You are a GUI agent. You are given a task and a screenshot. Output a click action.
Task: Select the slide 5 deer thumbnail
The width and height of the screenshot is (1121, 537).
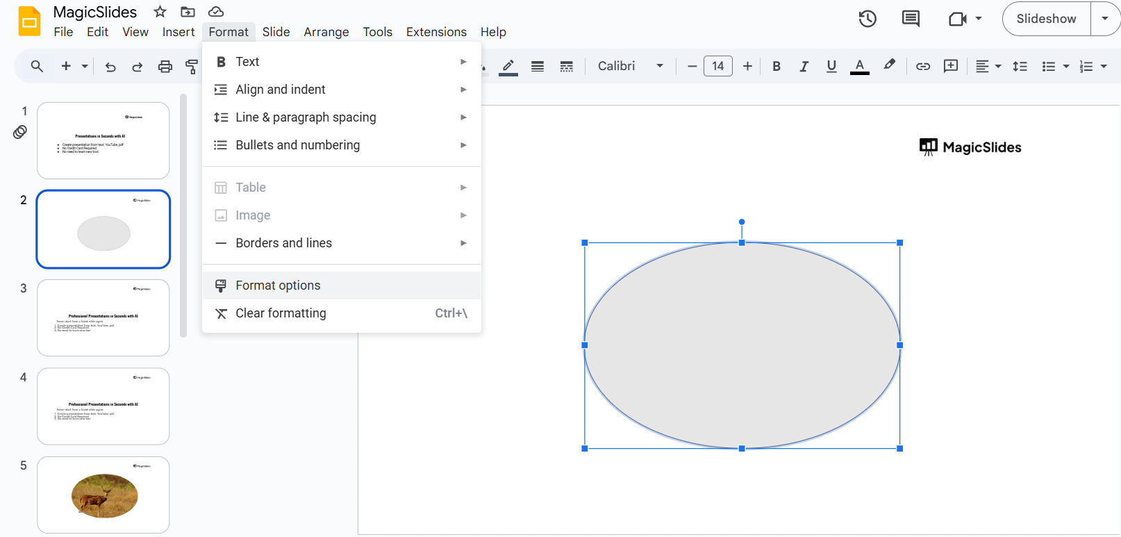(103, 495)
